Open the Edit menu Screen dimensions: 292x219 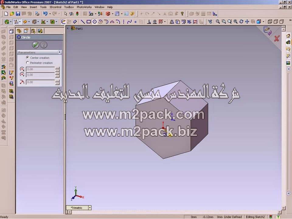[16, 7]
